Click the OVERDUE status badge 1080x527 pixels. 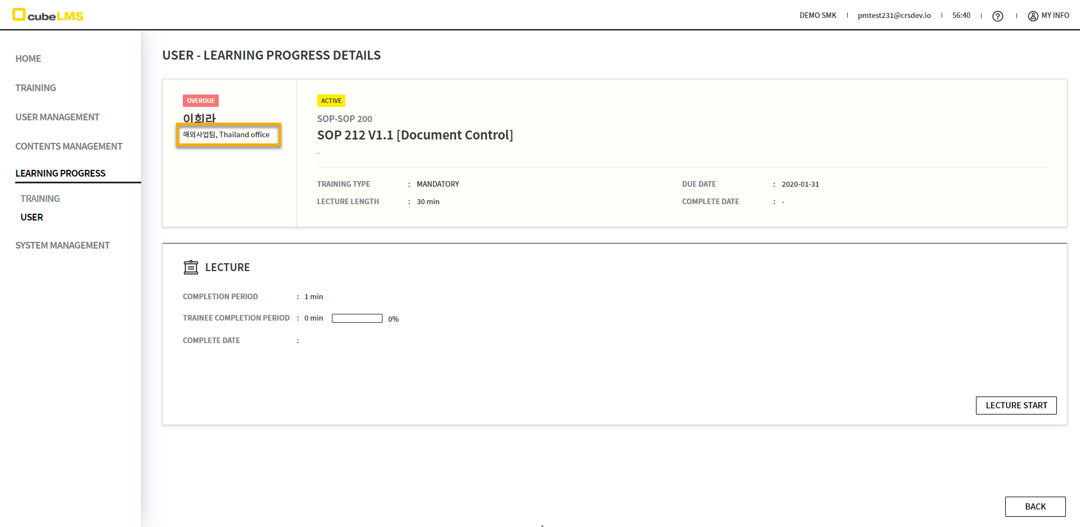201,101
